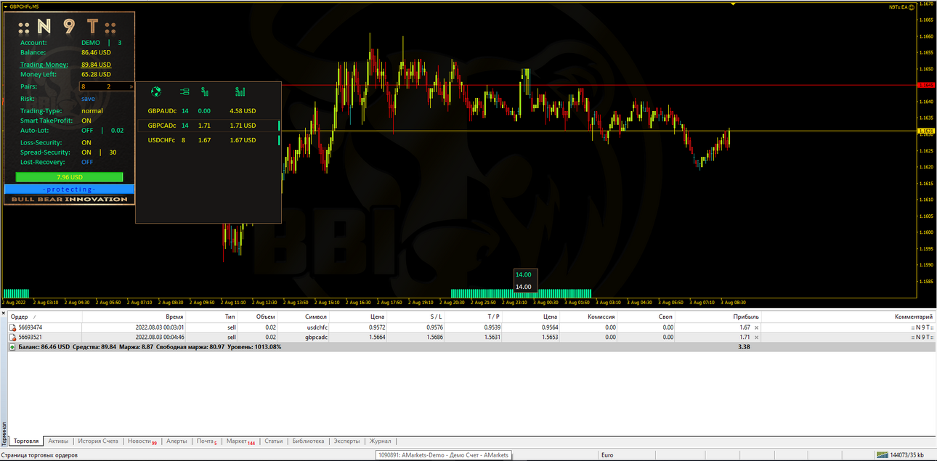This screenshot has height=461, width=937.
Task: Click the order icon beside 56693474
Action: pos(12,327)
